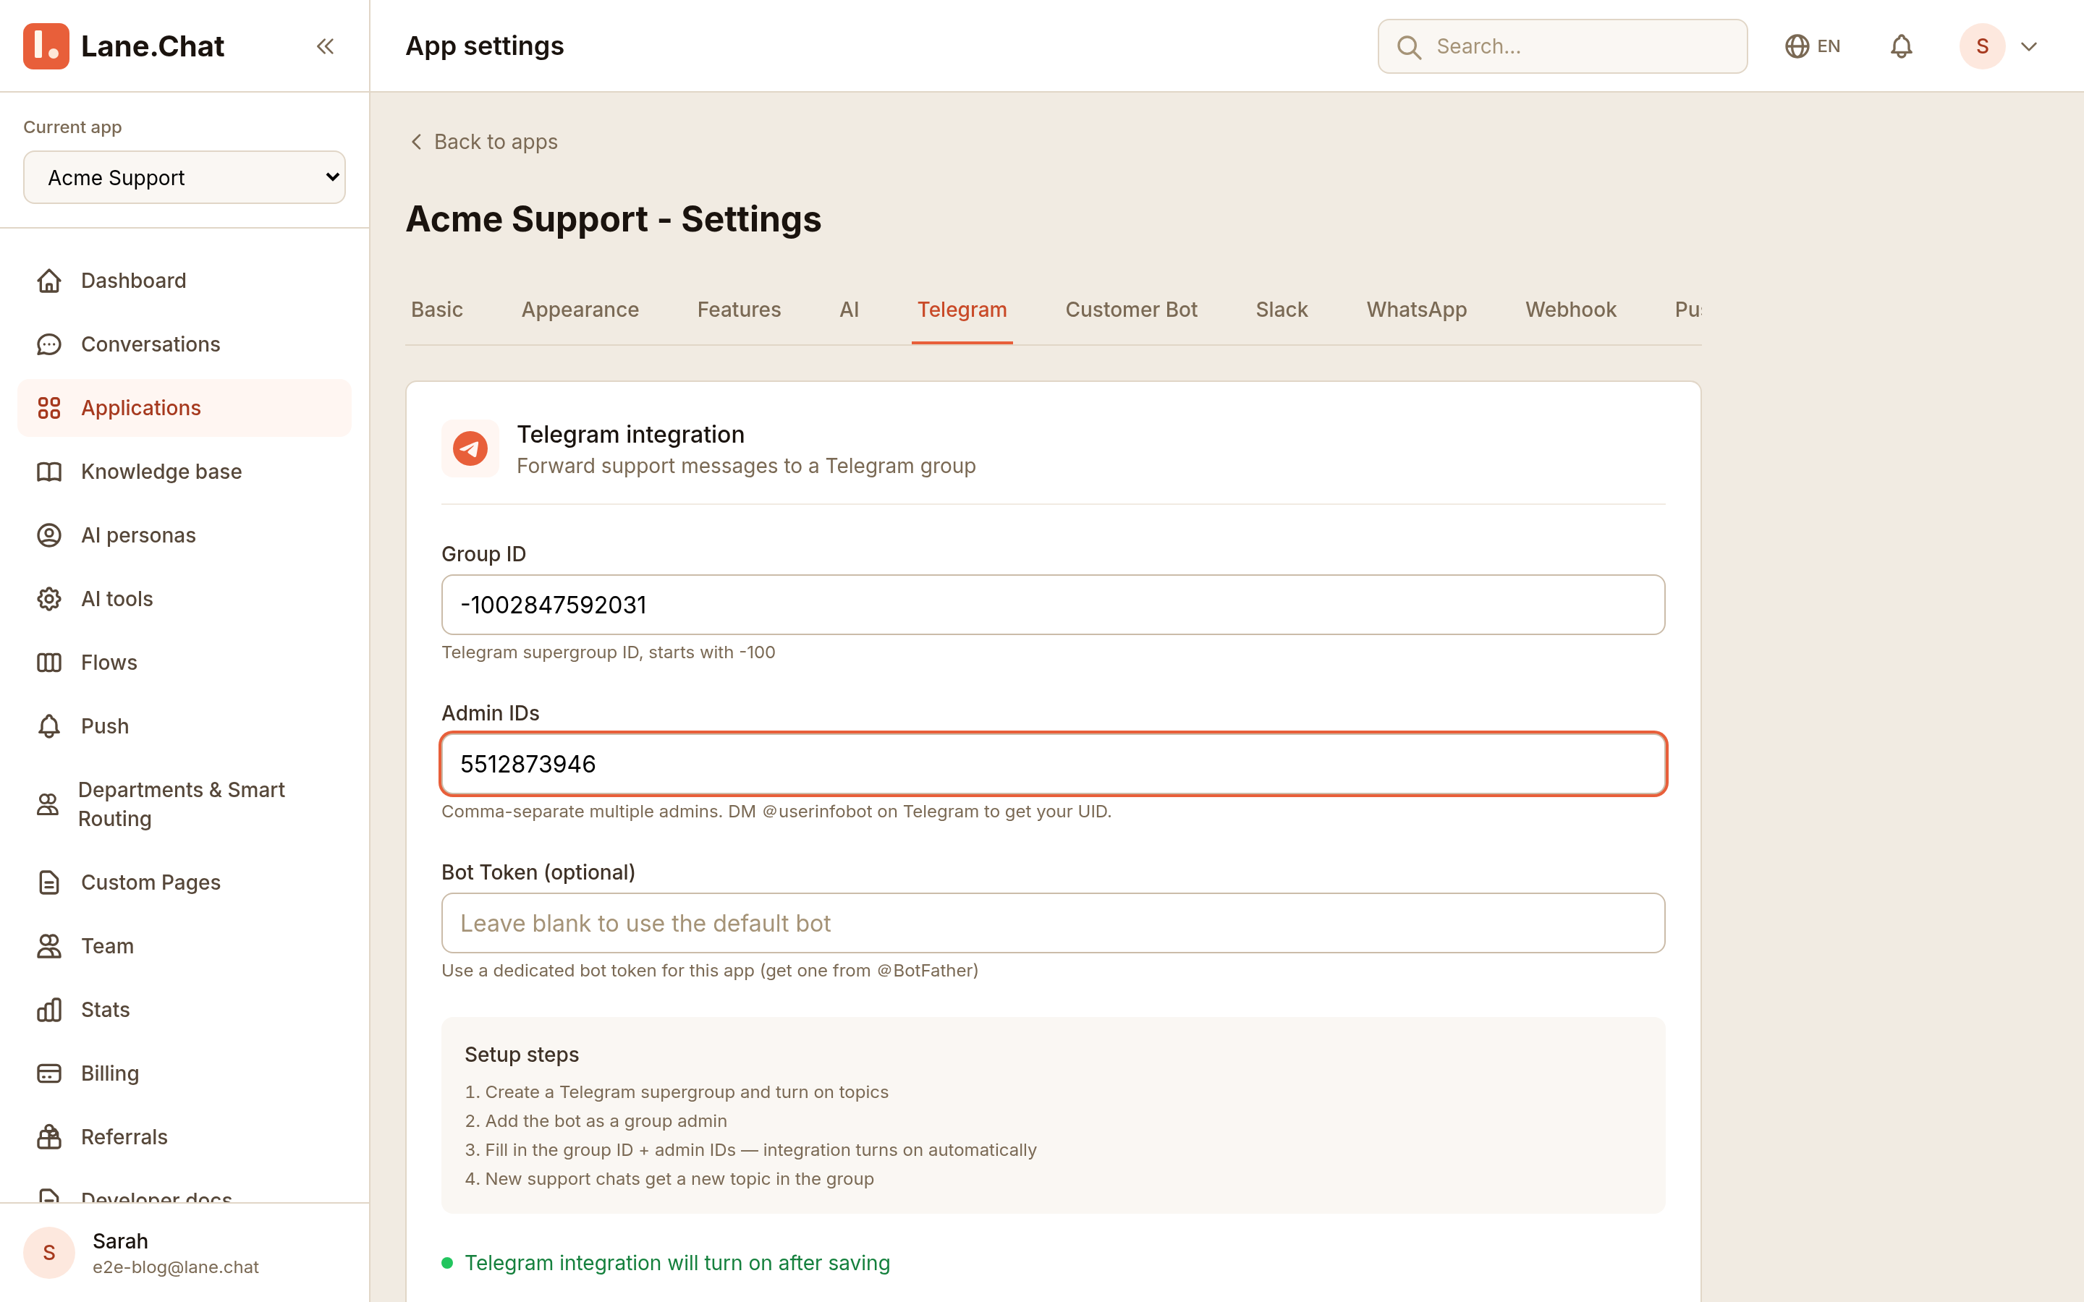
Task: Select the Telegram tab
Action: [962, 310]
